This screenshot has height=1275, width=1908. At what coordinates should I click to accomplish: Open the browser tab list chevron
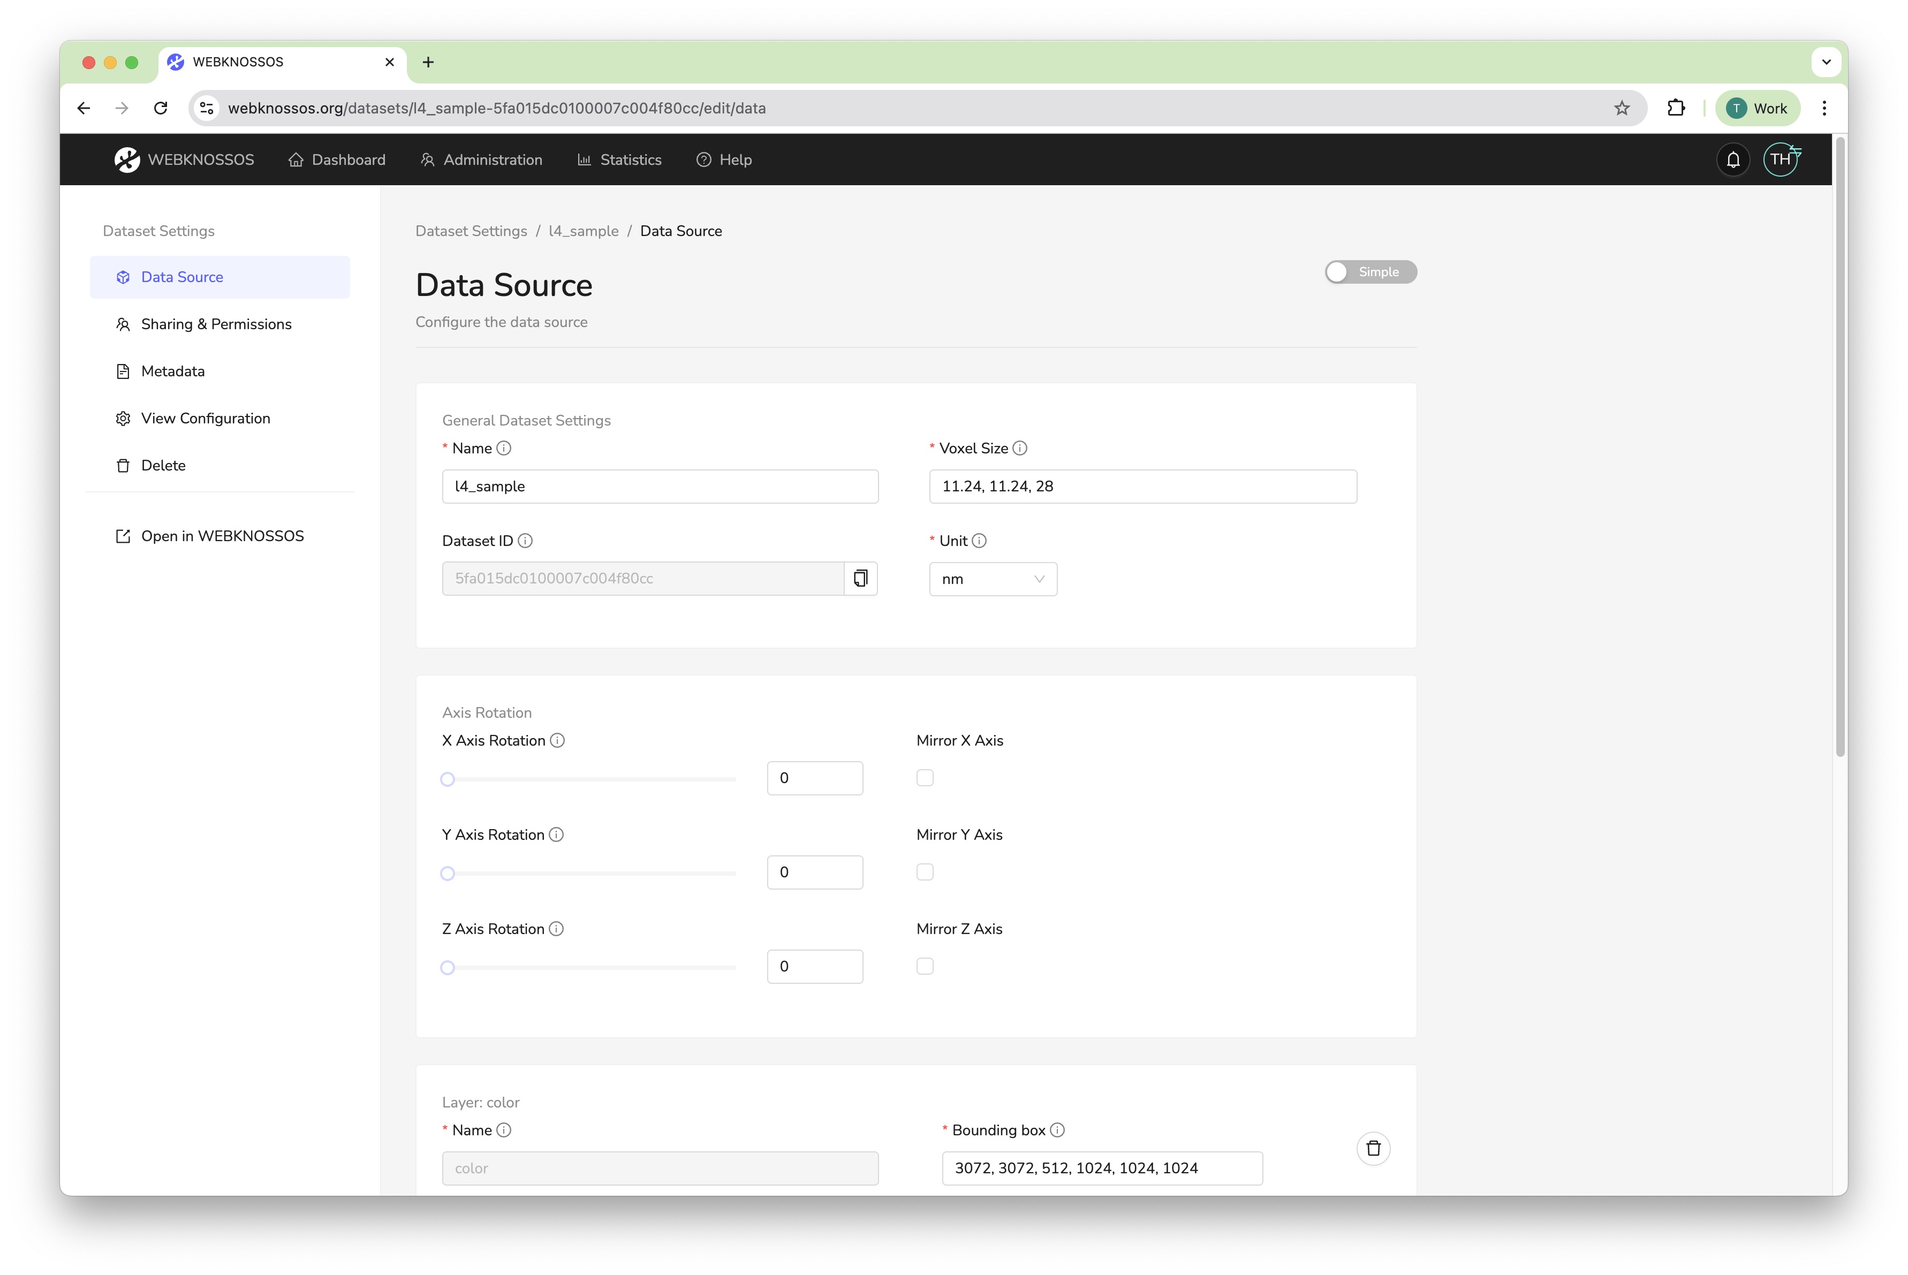pyautogui.click(x=1826, y=62)
